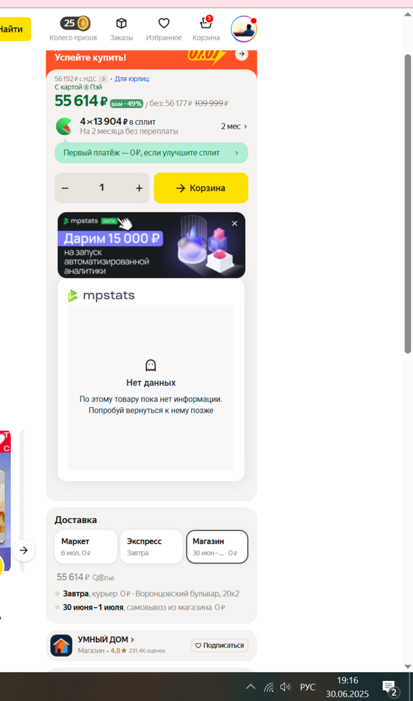This screenshot has width=413, height=701.
Task: Open the Колесо призов coin icon
Action: (x=75, y=23)
